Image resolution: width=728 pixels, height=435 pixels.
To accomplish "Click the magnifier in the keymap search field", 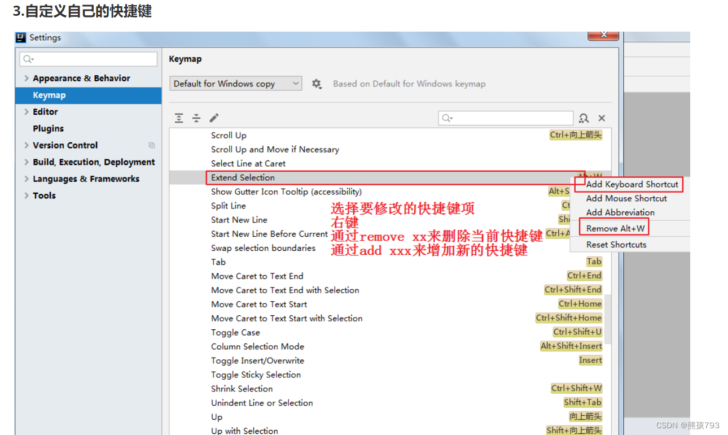I will [447, 118].
